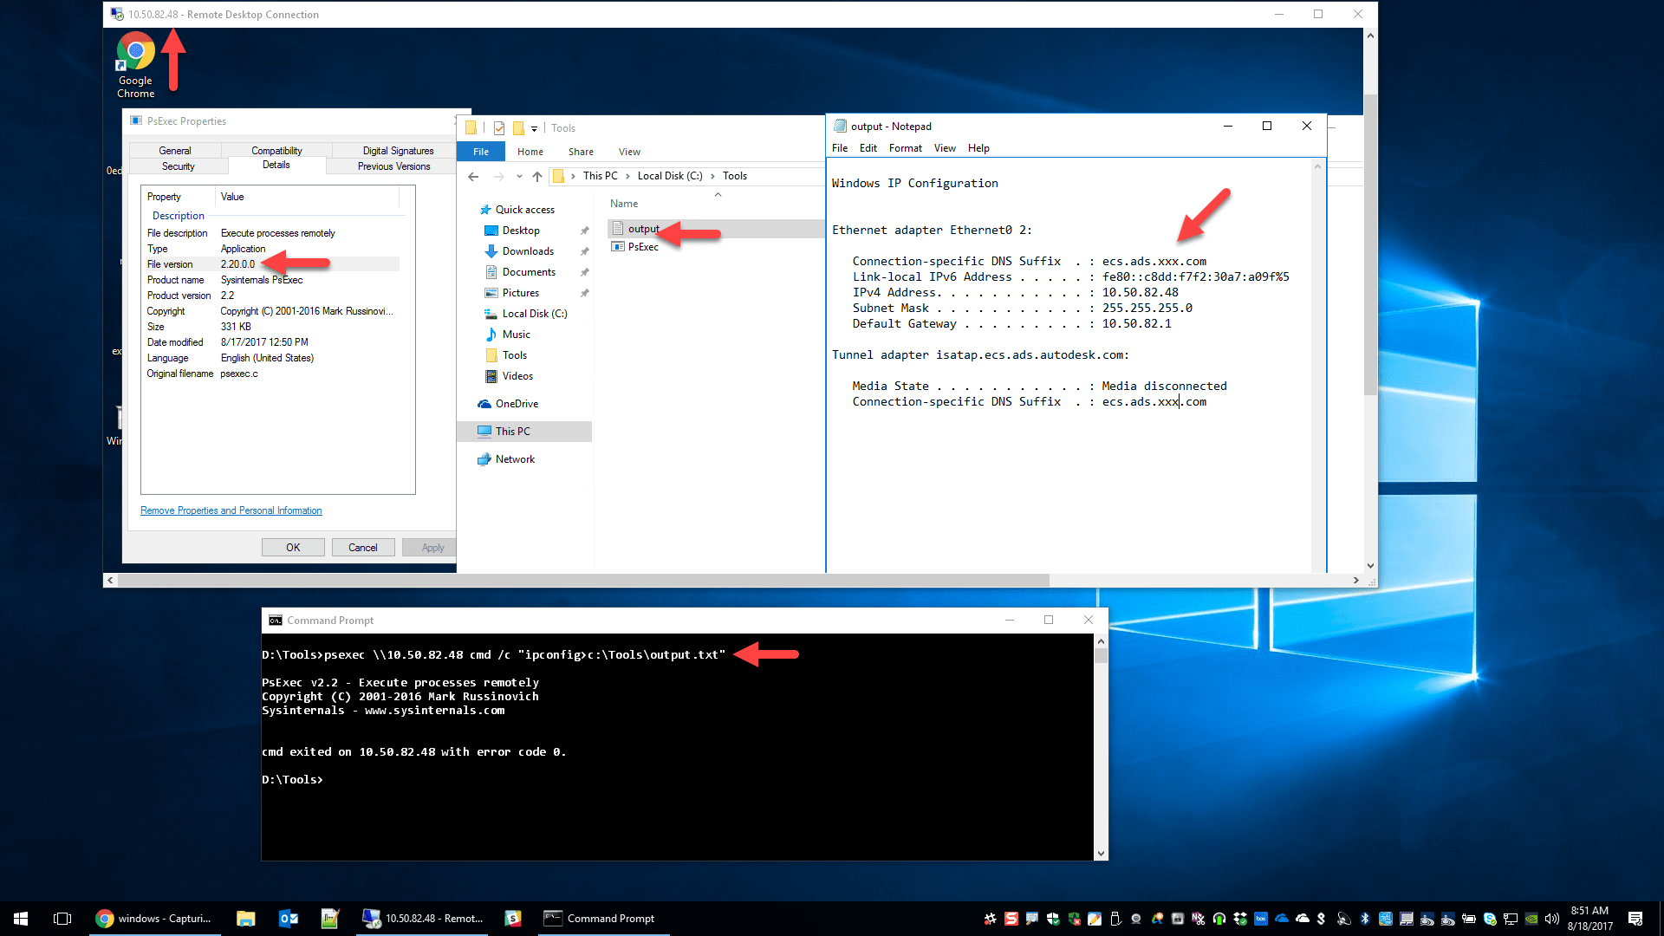The image size is (1664, 936).
Task: Open the View ribbon tab in Explorer
Action: (629, 152)
